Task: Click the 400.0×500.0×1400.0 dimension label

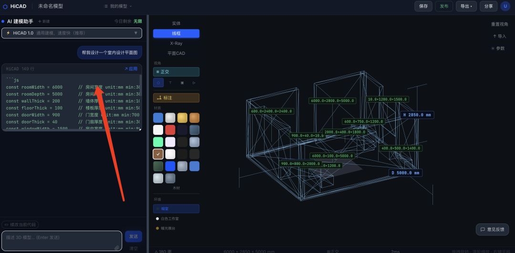Action: [401, 148]
